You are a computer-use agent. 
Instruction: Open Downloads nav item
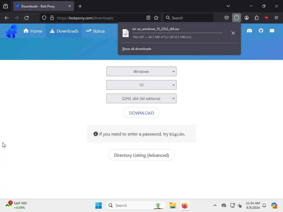click(x=64, y=31)
